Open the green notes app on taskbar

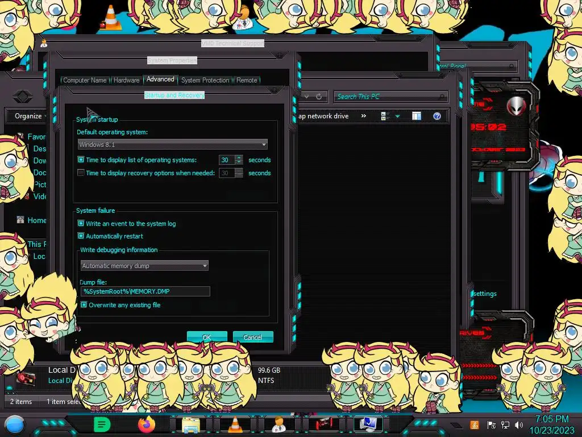pos(102,424)
